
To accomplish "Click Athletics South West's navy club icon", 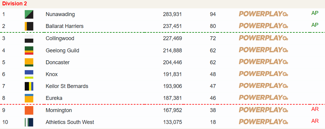I will (29, 122).
